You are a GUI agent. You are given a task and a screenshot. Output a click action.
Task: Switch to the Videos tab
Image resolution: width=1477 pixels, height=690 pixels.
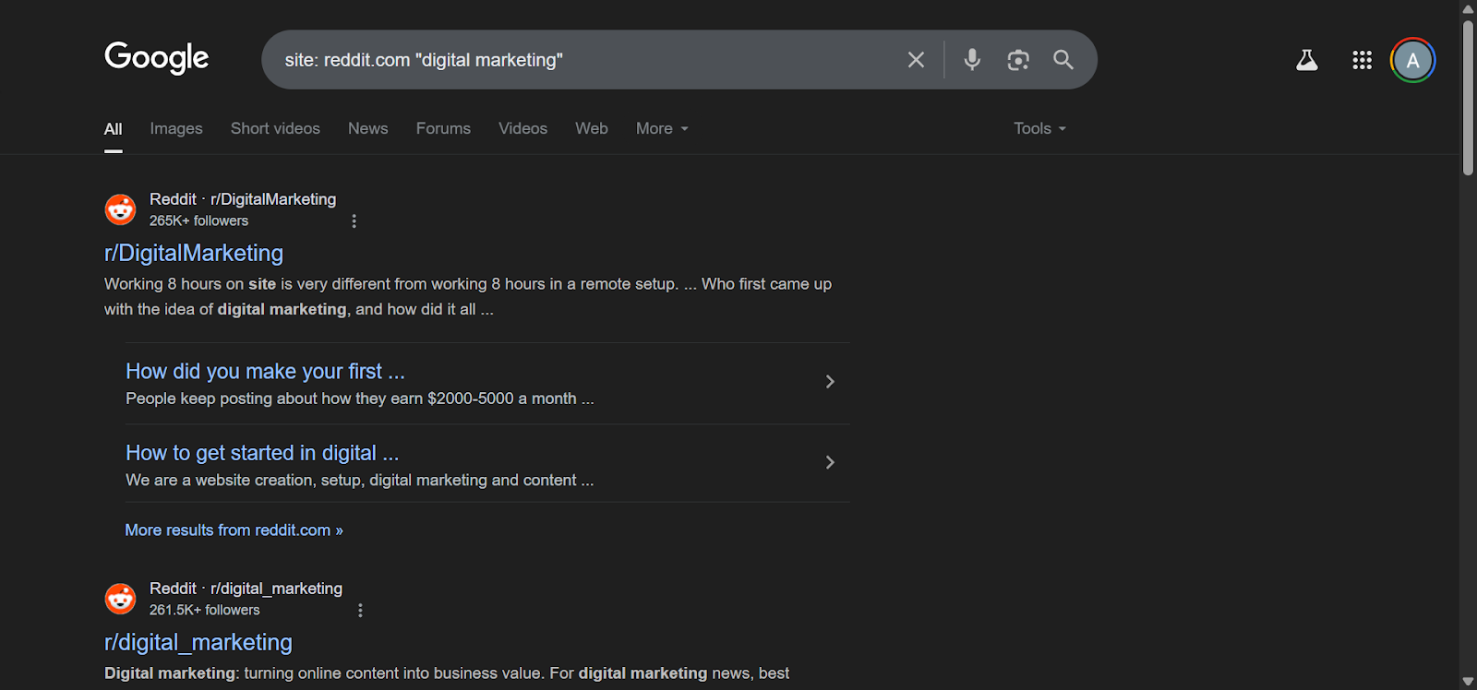click(x=522, y=129)
